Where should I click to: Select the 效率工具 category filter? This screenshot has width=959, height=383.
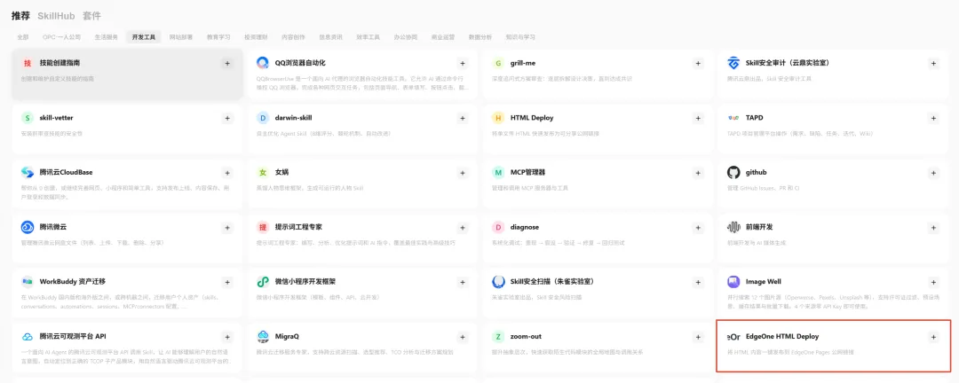(369, 37)
